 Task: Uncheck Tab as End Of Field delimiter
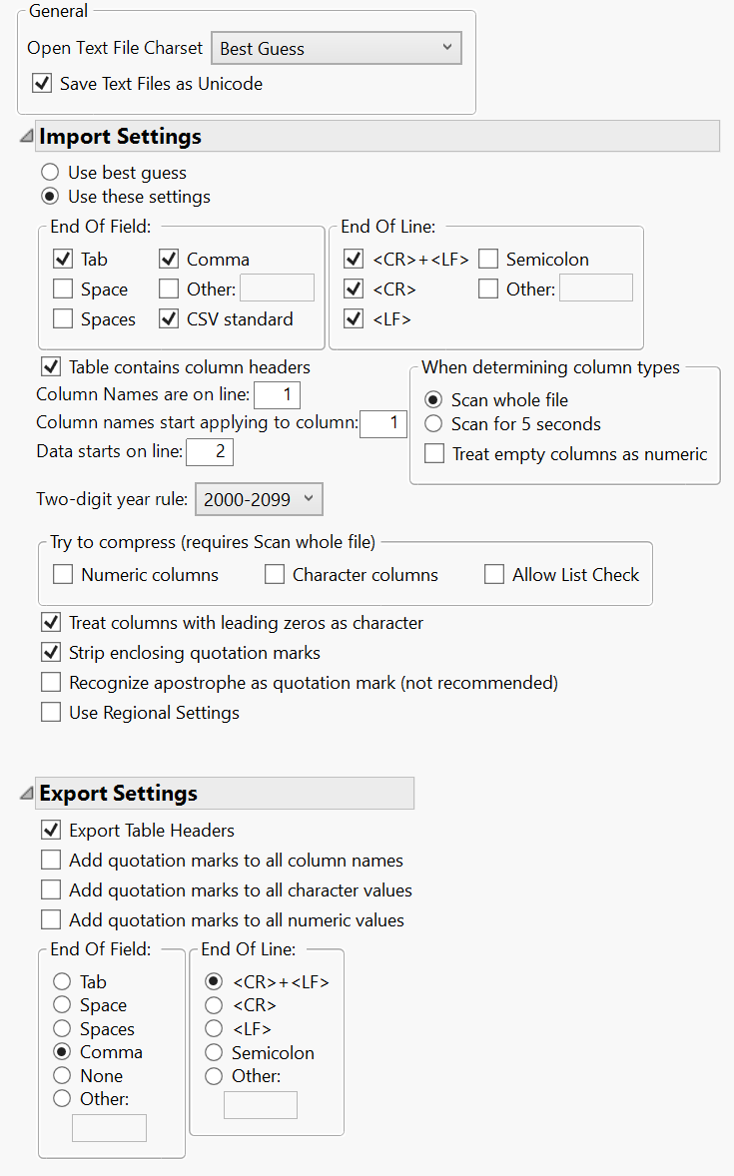64,259
